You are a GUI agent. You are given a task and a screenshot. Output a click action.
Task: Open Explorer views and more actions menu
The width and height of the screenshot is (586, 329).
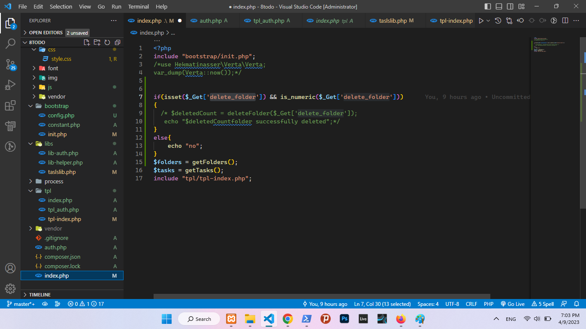tap(114, 21)
